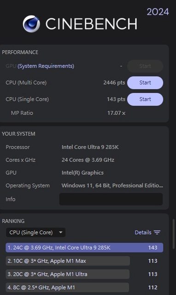This screenshot has width=176, height=295.
Task: Select the Apple M1 Max ranking entry
Action: [x=68, y=261]
